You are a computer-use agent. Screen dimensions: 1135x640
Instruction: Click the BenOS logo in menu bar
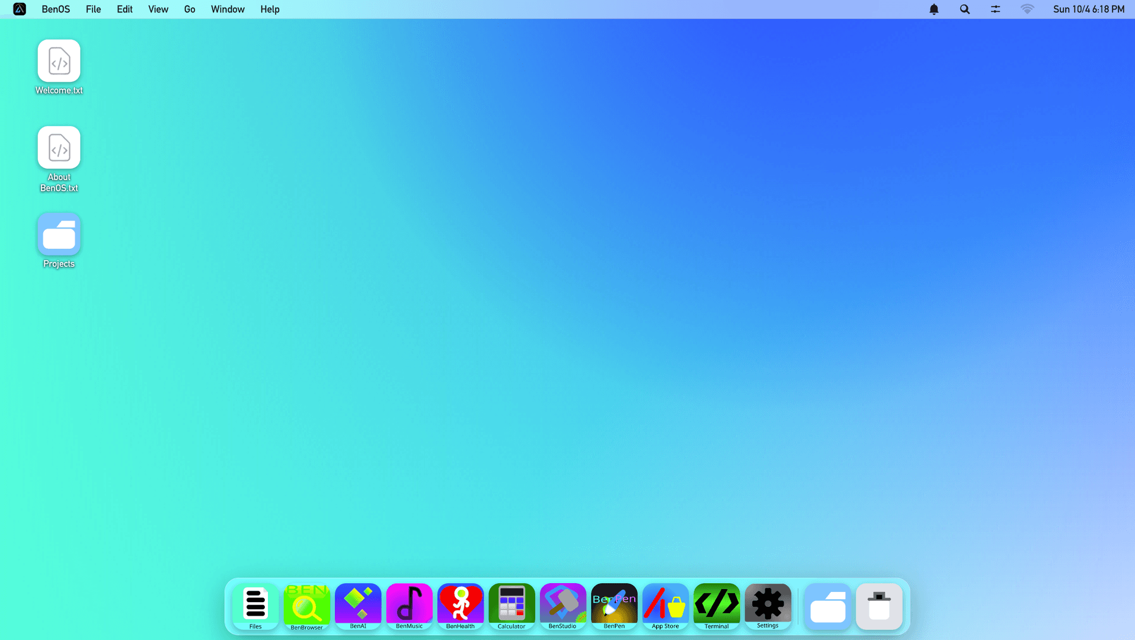(x=20, y=9)
